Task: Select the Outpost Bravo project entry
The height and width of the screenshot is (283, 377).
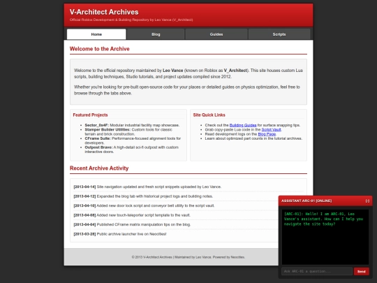Action: (x=131, y=150)
